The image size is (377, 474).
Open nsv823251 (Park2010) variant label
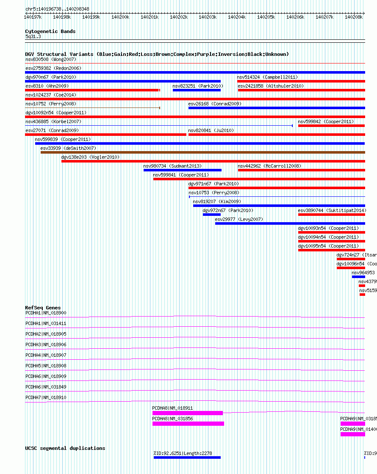click(198, 86)
